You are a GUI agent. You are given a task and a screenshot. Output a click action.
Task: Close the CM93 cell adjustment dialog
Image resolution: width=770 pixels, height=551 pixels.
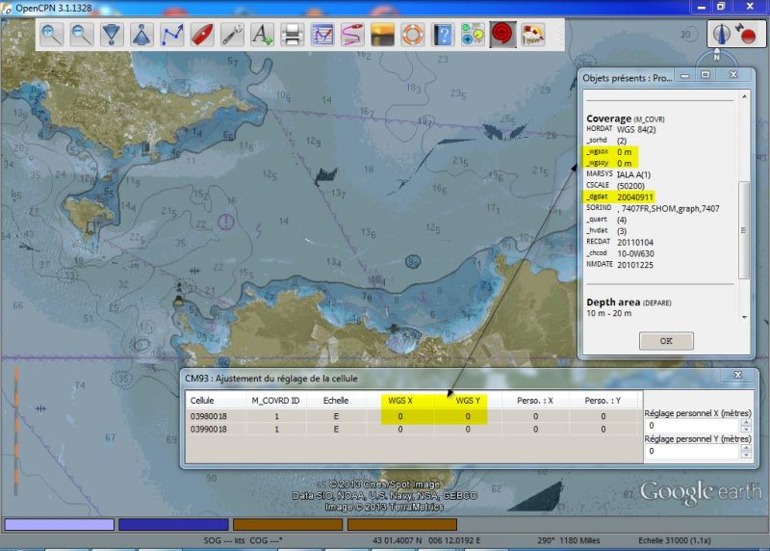737,375
